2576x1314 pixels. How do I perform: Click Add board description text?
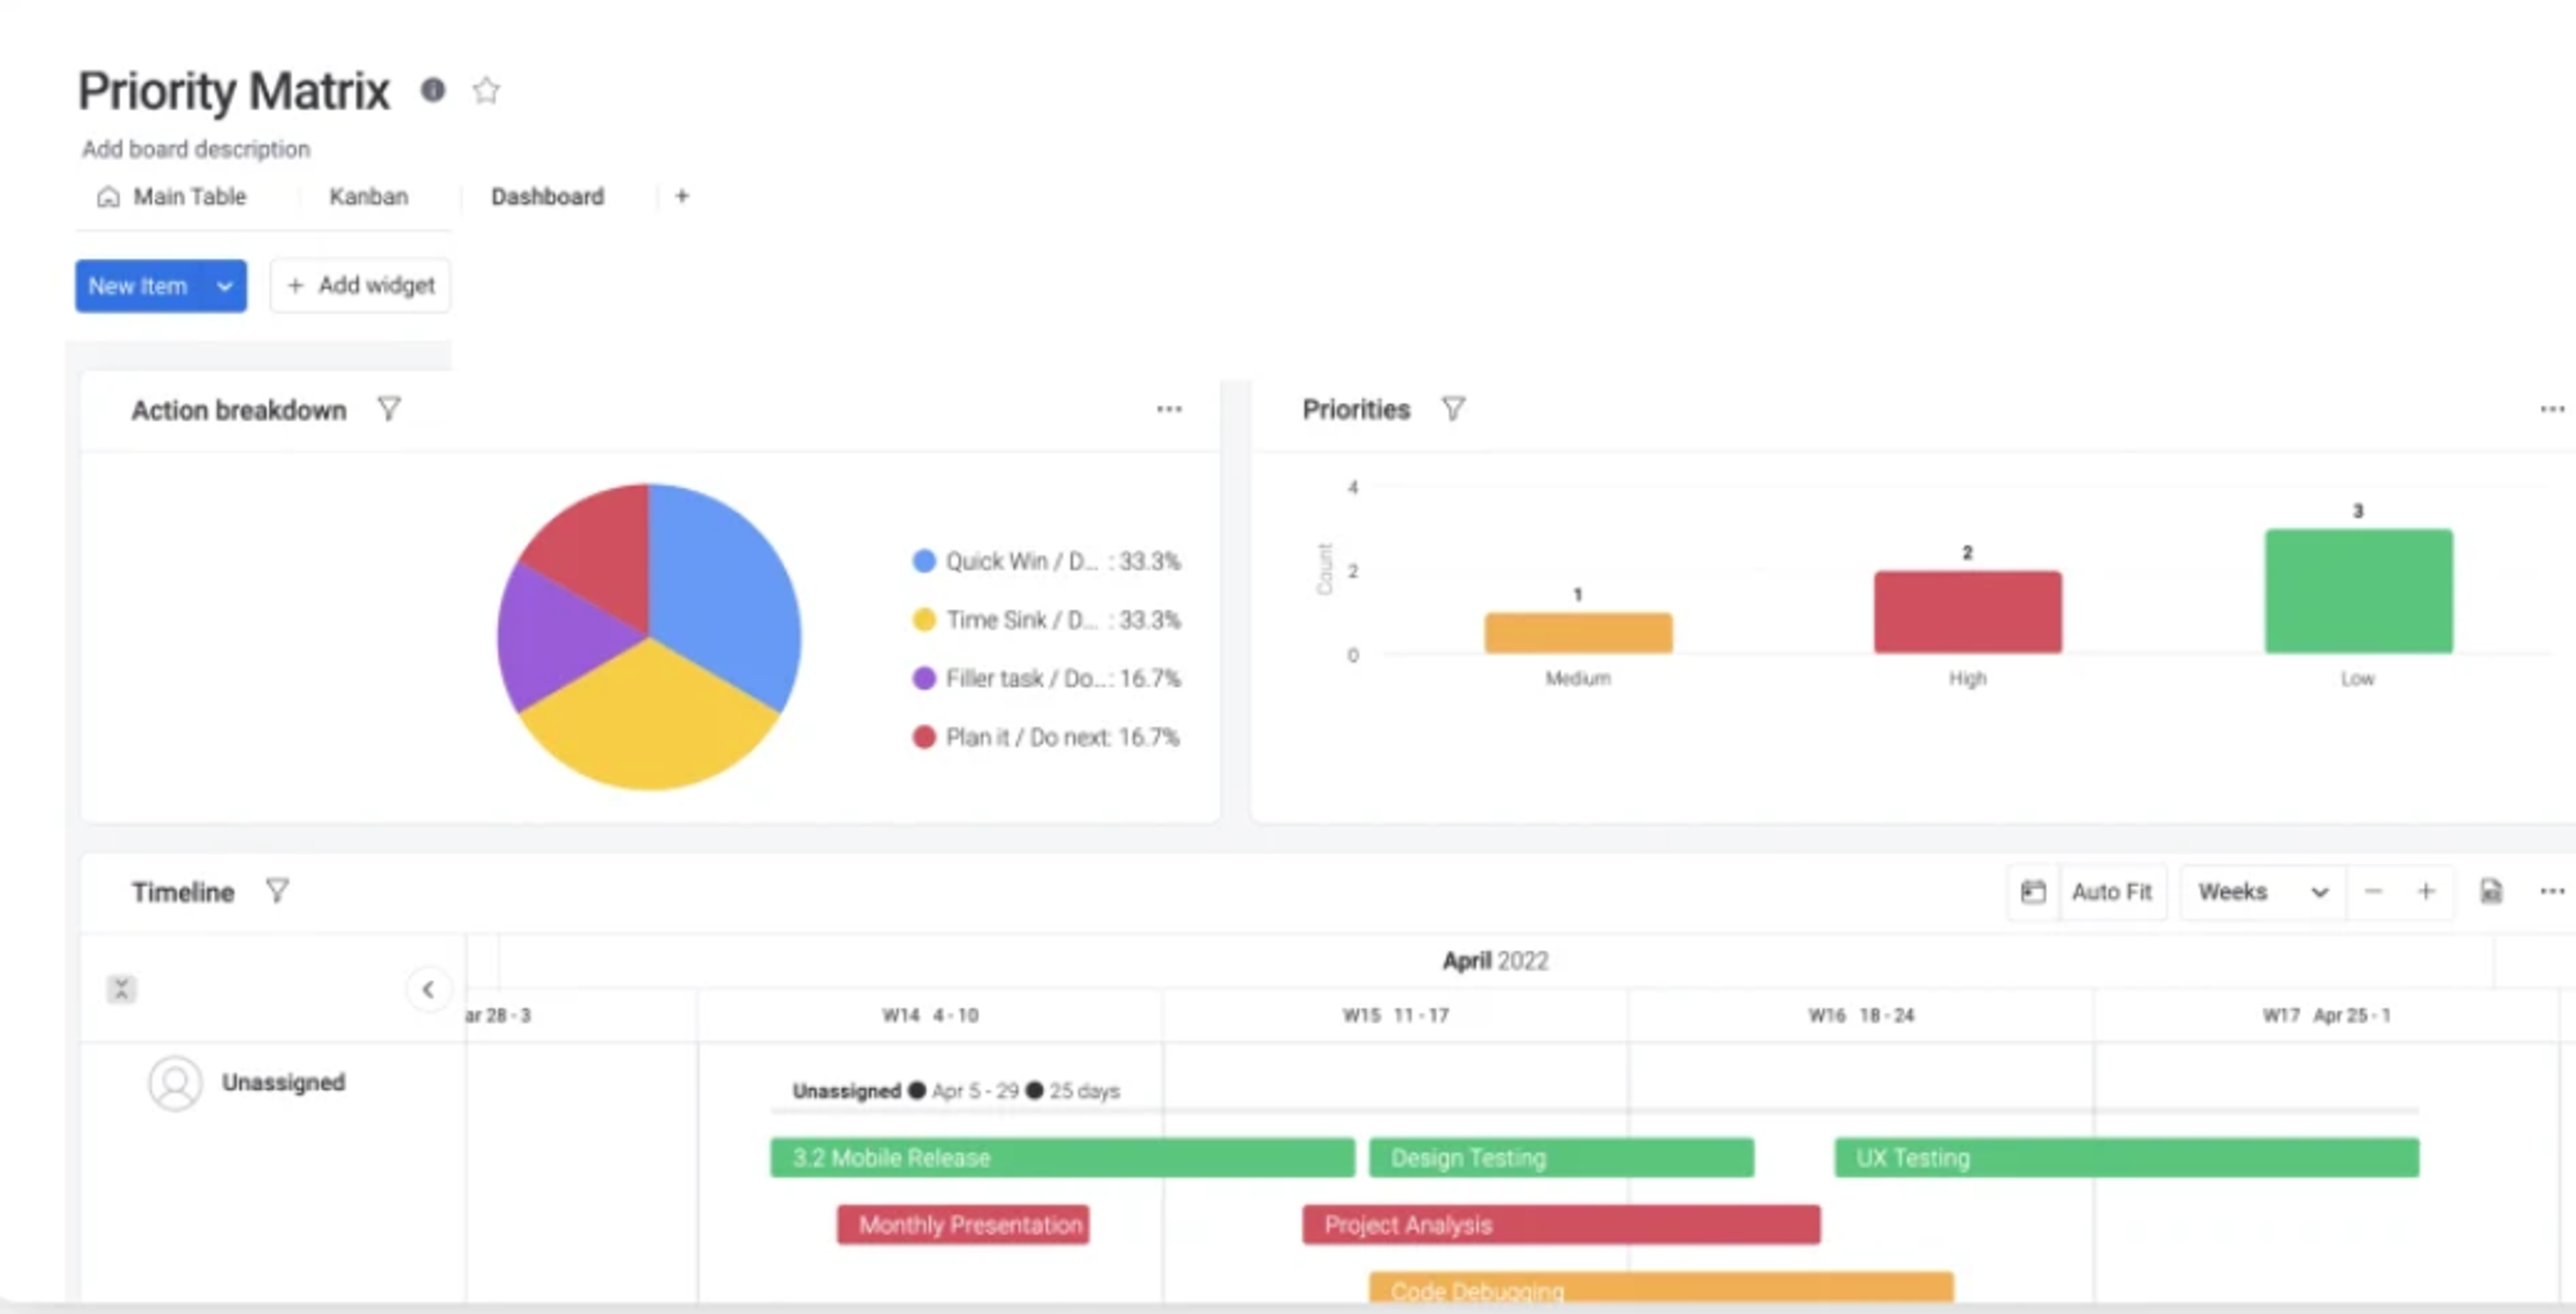point(196,149)
